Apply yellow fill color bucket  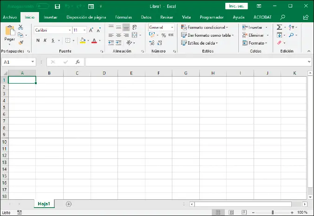click(83, 40)
